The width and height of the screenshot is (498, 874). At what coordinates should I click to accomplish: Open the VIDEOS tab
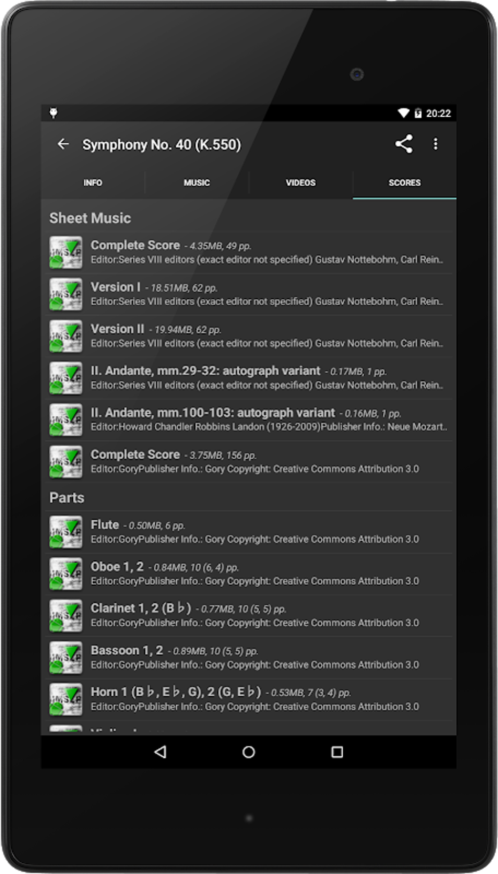[x=301, y=183]
